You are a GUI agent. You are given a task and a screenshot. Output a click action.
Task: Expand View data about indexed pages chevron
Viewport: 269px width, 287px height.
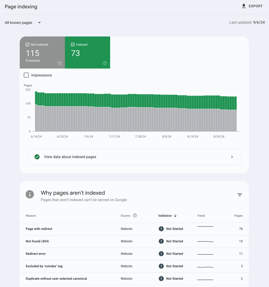[232, 157]
